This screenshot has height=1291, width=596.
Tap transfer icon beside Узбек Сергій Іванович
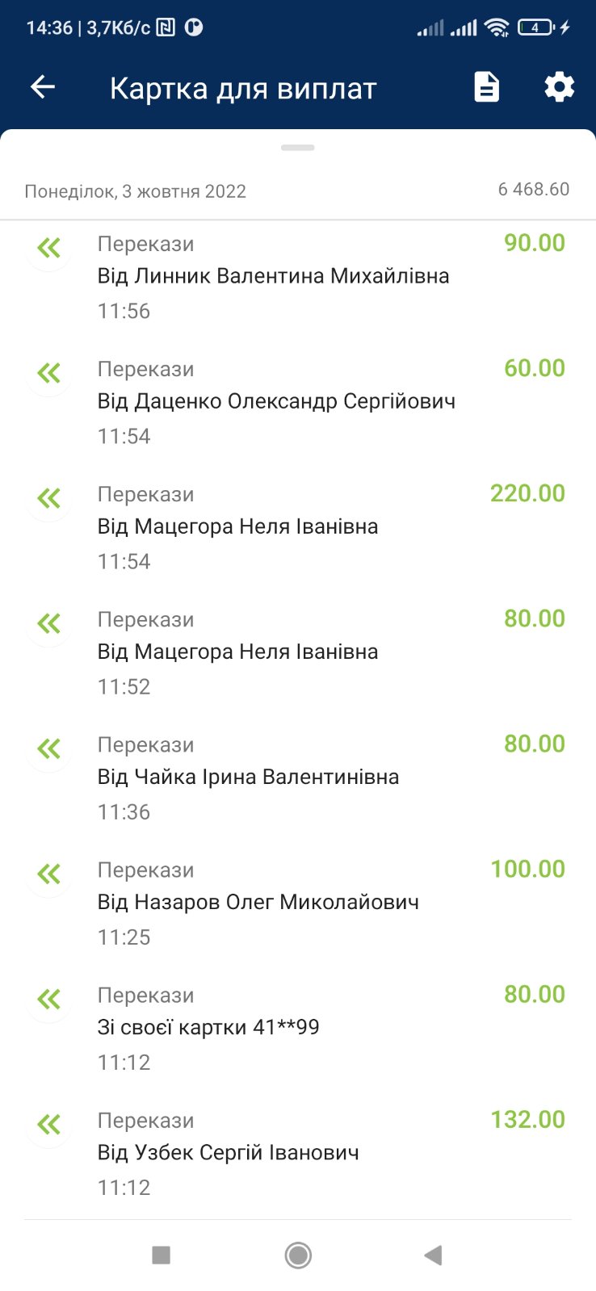(x=49, y=1124)
